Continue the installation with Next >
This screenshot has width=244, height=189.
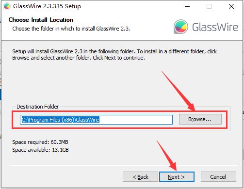177,177
